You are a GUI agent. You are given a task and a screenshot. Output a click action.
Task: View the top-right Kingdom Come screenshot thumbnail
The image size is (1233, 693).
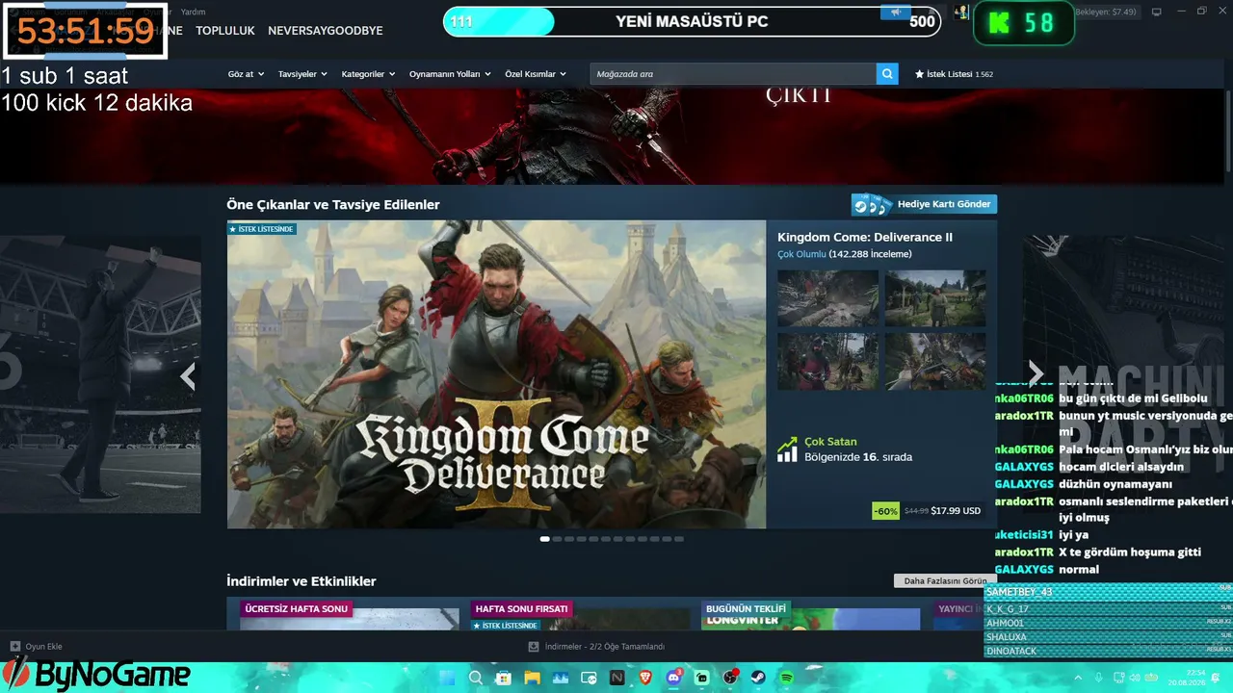(935, 298)
